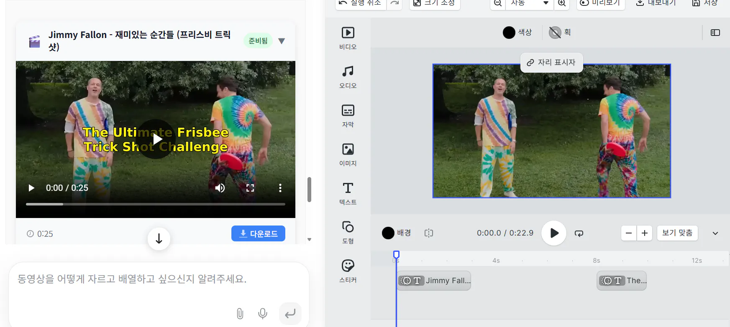
Task: Open the 획 stroke swatch
Action: click(555, 33)
